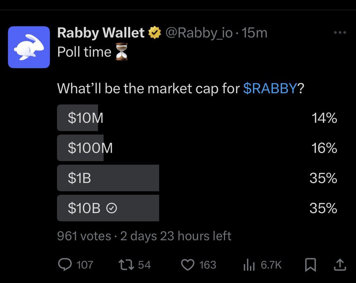This screenshot has height=283, width=356.
Task: Open the Rabby Wallet profile name
Action: (101, 33)
